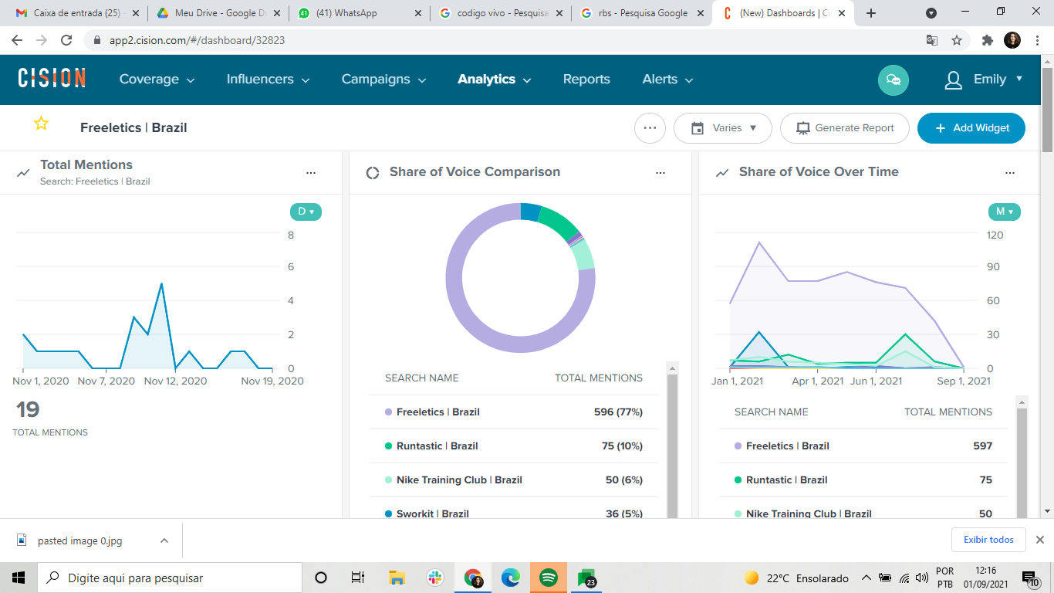The height and width of the screenshot is (593, 1054).
Task: Open the Coverage menu
Action: coord(157,80)
